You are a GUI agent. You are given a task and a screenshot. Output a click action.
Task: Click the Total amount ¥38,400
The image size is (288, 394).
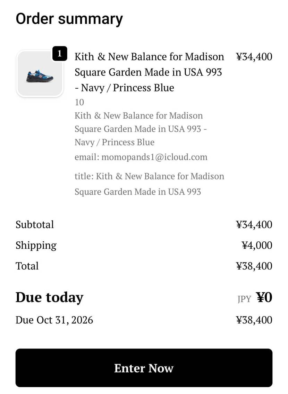click(x=254, y=266)
